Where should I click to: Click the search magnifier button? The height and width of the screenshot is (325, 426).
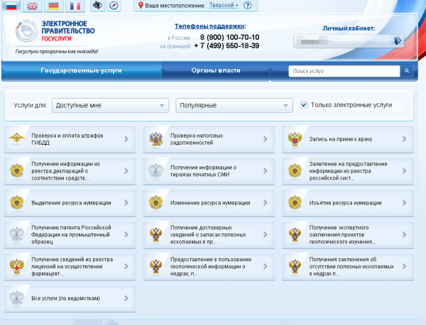pos(407,71)
